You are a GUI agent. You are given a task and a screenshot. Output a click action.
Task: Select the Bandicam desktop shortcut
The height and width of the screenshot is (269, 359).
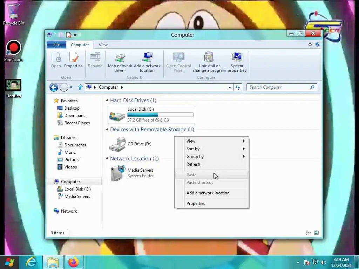coord(14,51)
